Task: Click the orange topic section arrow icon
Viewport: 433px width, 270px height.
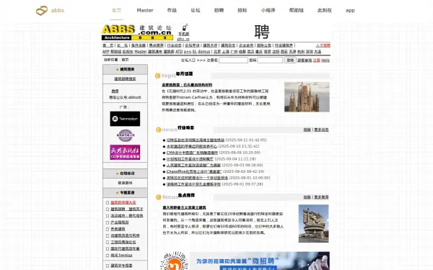Action: pos(158,76)
